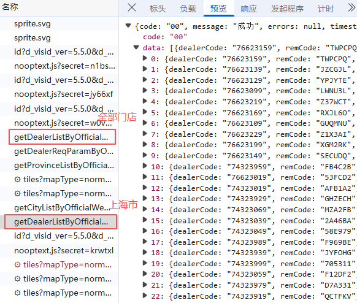Expand data item 7 with dealerCode 76623229
The height and width of the screenshot is (303, 357).
pyautogui.click(x=145, y=133)
